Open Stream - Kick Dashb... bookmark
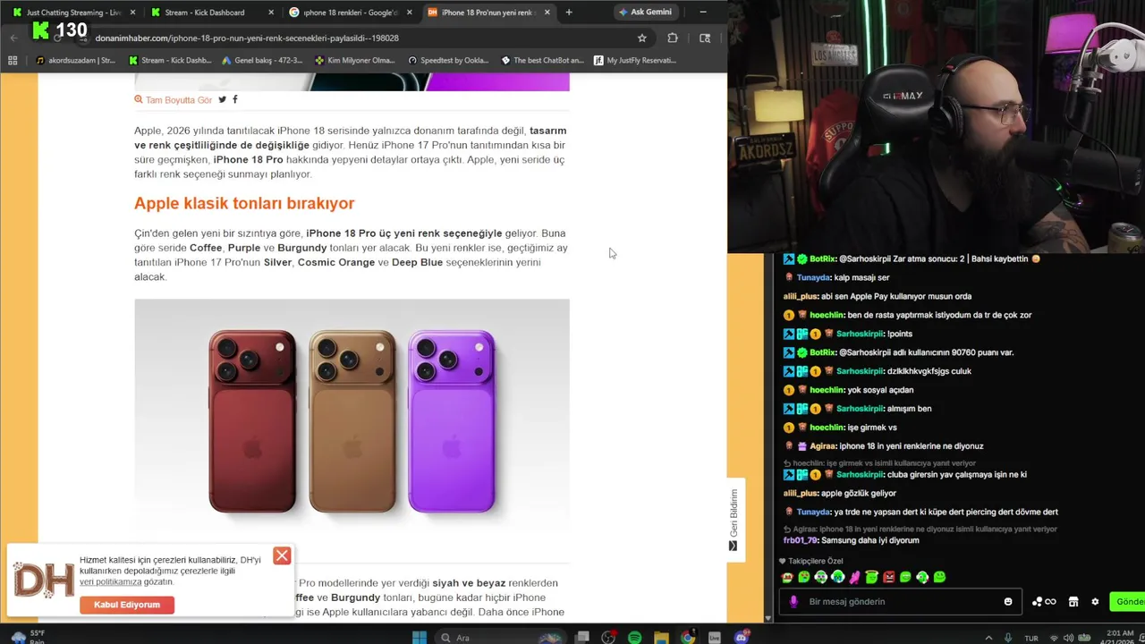The width and height of the screenshot is (1145, 644). (170, 61)
